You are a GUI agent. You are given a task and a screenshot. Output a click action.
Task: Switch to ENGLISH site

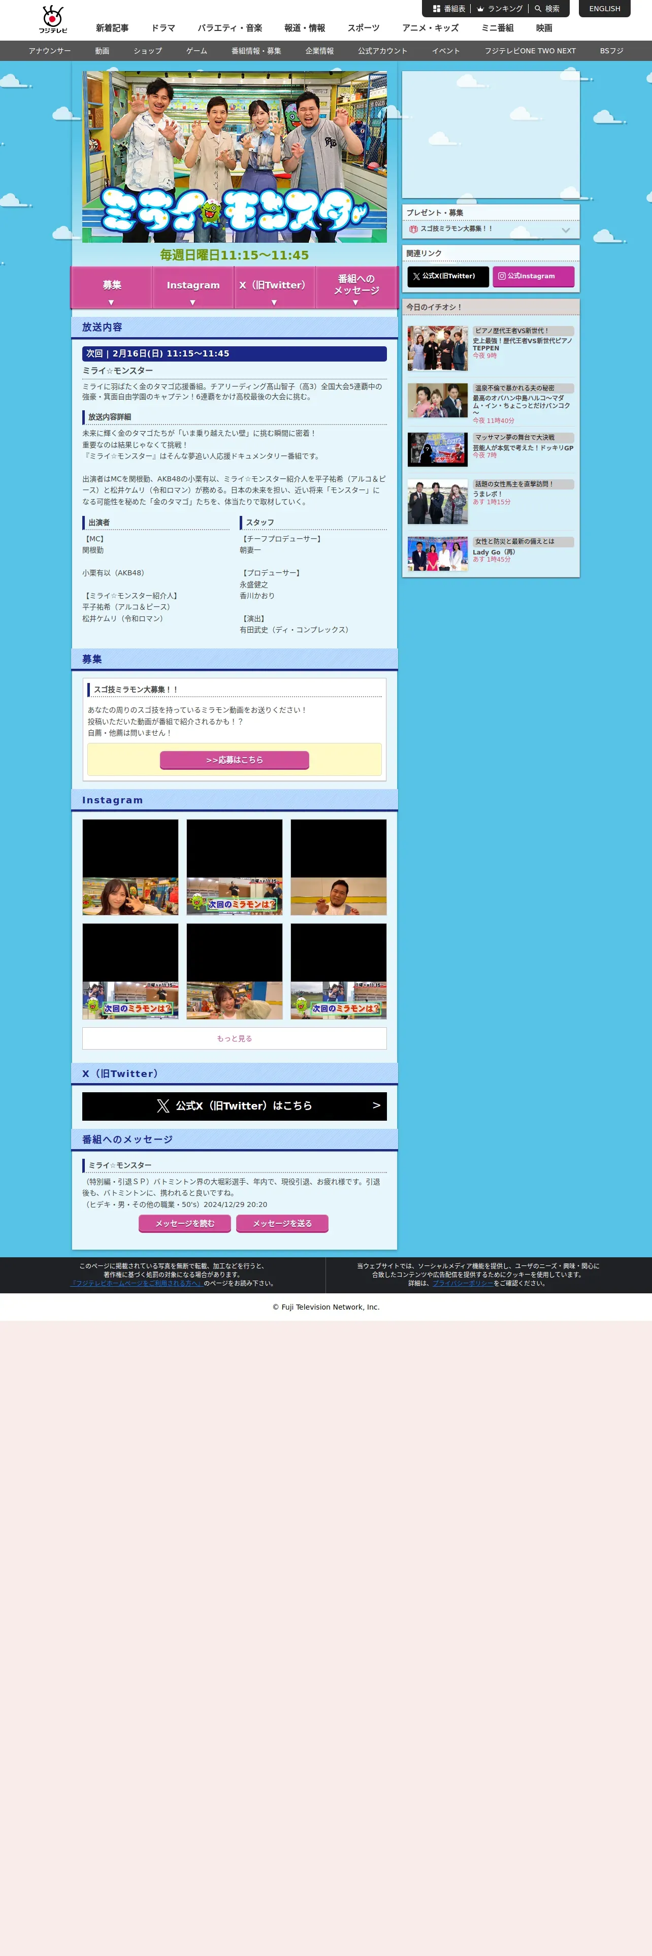(x=604, y=9)
